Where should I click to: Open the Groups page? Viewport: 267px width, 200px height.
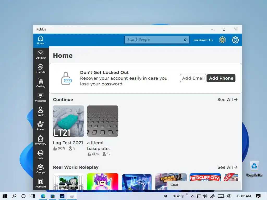(x=40, y=169)
